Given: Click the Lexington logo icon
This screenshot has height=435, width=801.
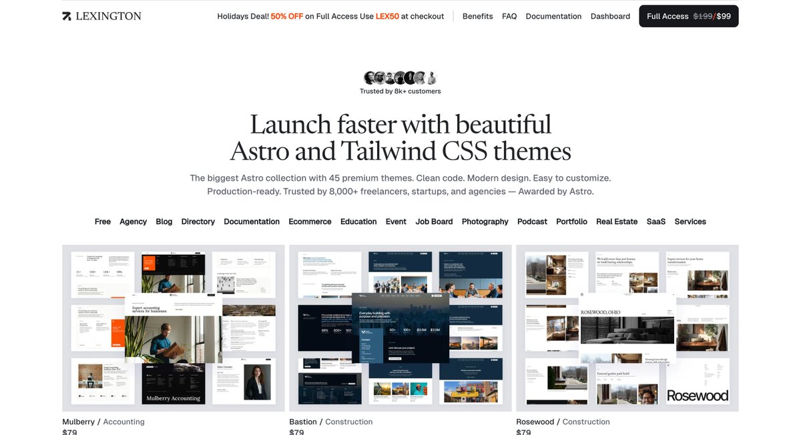Looking at the screenshot, I should tap(67, 16).
